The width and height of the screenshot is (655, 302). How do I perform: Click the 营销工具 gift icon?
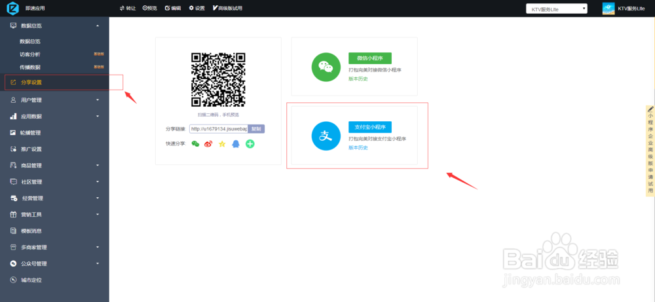[13, 214]
